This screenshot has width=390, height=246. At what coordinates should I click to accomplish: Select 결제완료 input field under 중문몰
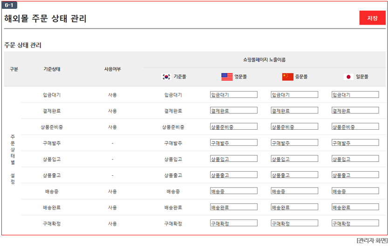(294, 111)
